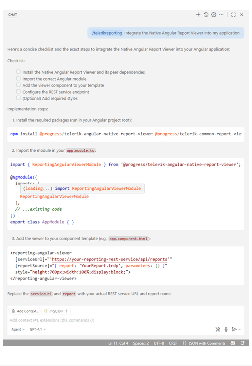Click the loading import ReportingAngularViewerModule tooltip
This screenshot has height=366, width=252.
(82, 188)
